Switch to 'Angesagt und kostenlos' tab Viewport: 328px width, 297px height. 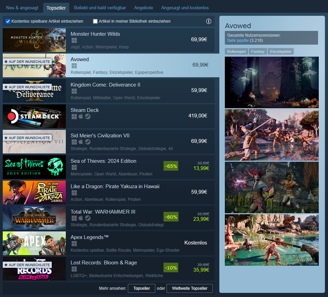click(185, 8)
